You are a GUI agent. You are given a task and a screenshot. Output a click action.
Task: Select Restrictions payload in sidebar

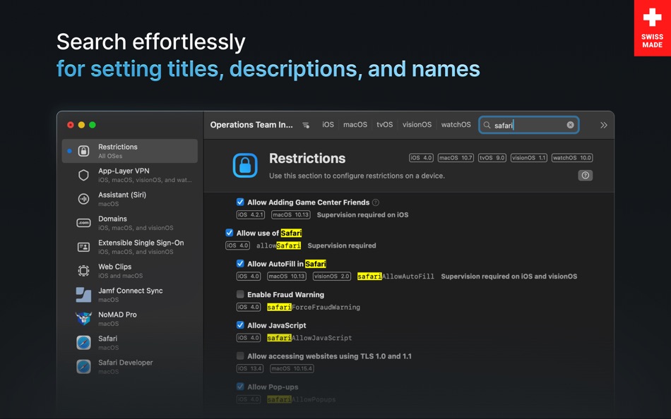click(130, 151)
